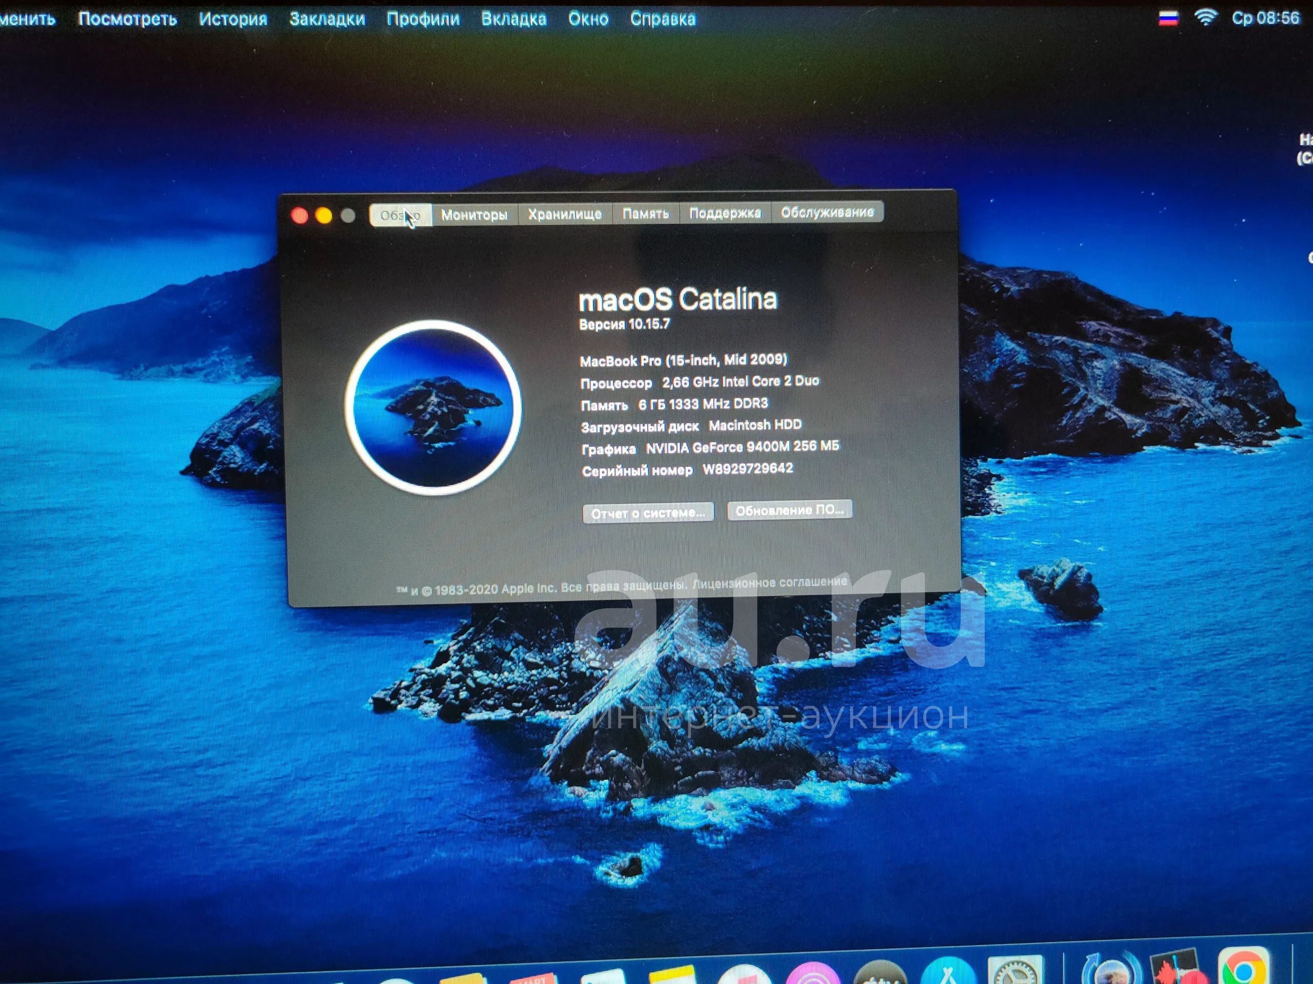Close the About This Mac window

(x=300, y=216)
